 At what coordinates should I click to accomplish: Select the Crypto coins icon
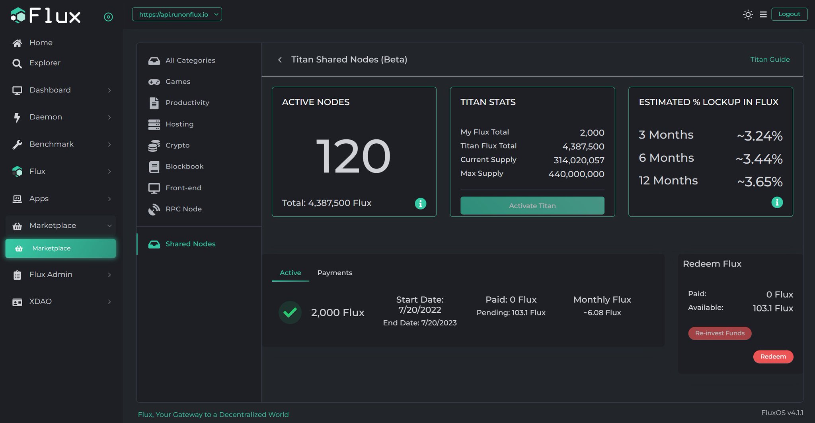click(154, 145)
